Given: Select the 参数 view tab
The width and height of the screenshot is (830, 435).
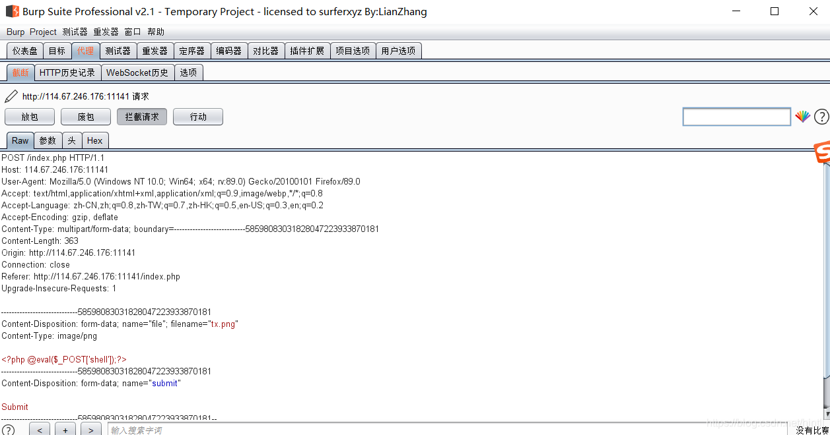Looking at the screenshot, I should (48, 140).
